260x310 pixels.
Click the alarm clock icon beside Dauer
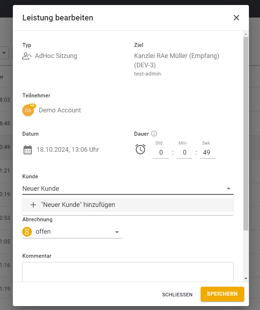pos(140,149)
